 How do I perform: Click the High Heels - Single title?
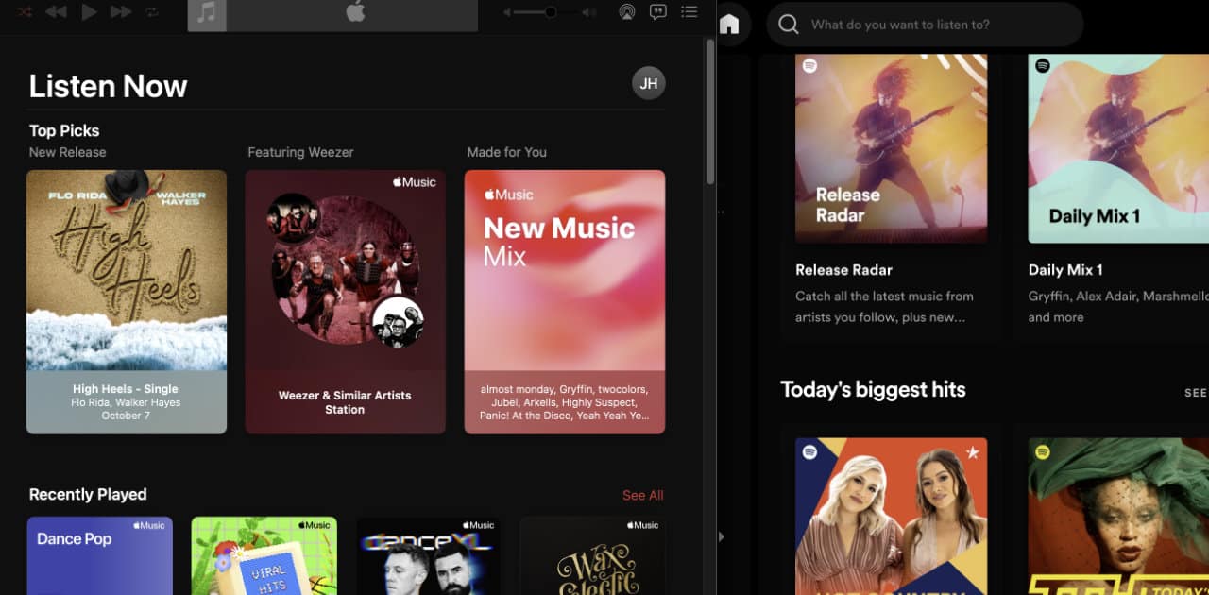pyautogui.click(x=126, y=389)
